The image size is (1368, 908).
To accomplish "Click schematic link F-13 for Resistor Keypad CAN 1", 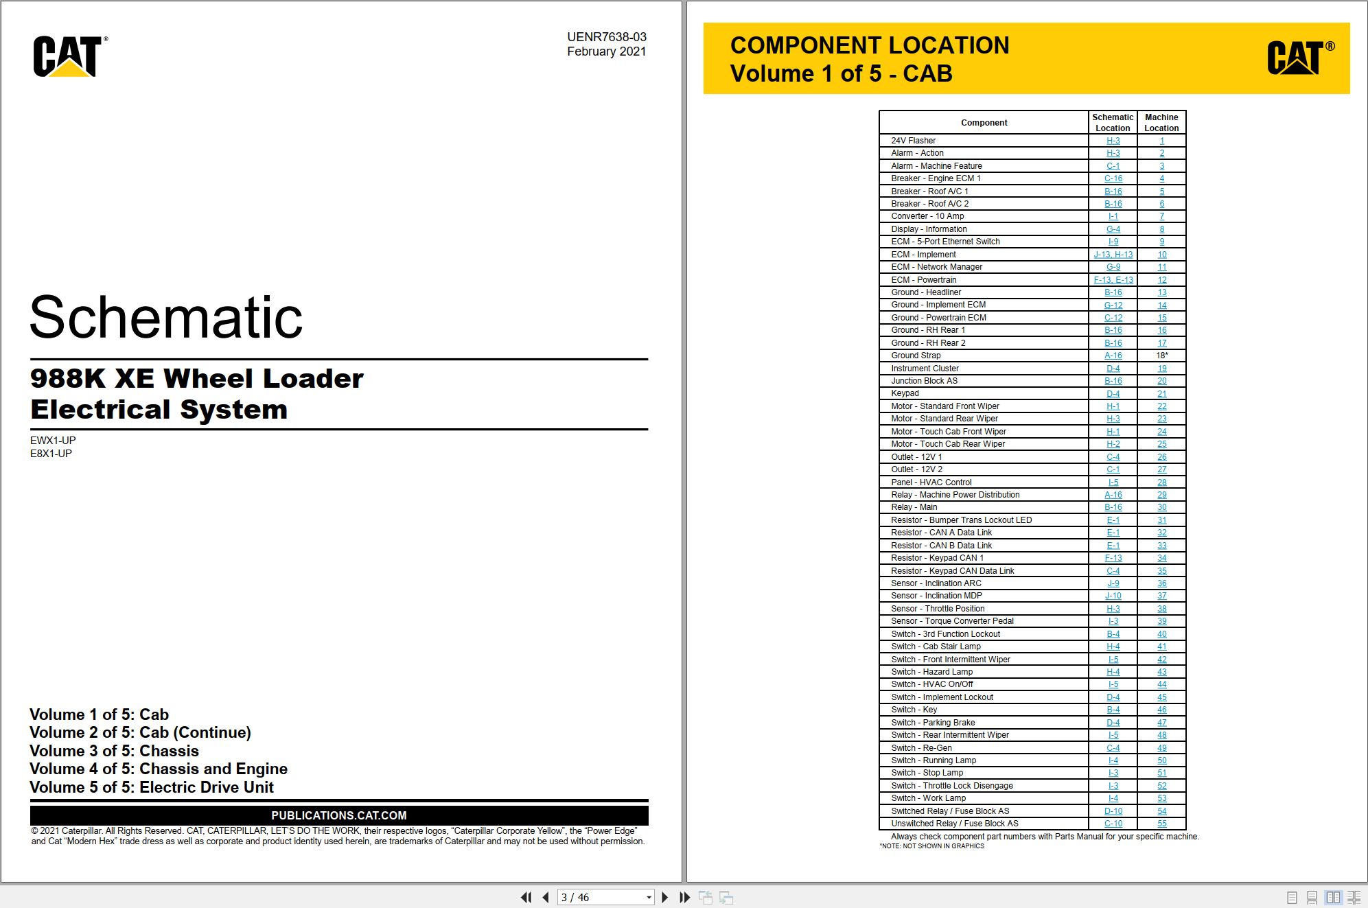I will (1113, 558).
